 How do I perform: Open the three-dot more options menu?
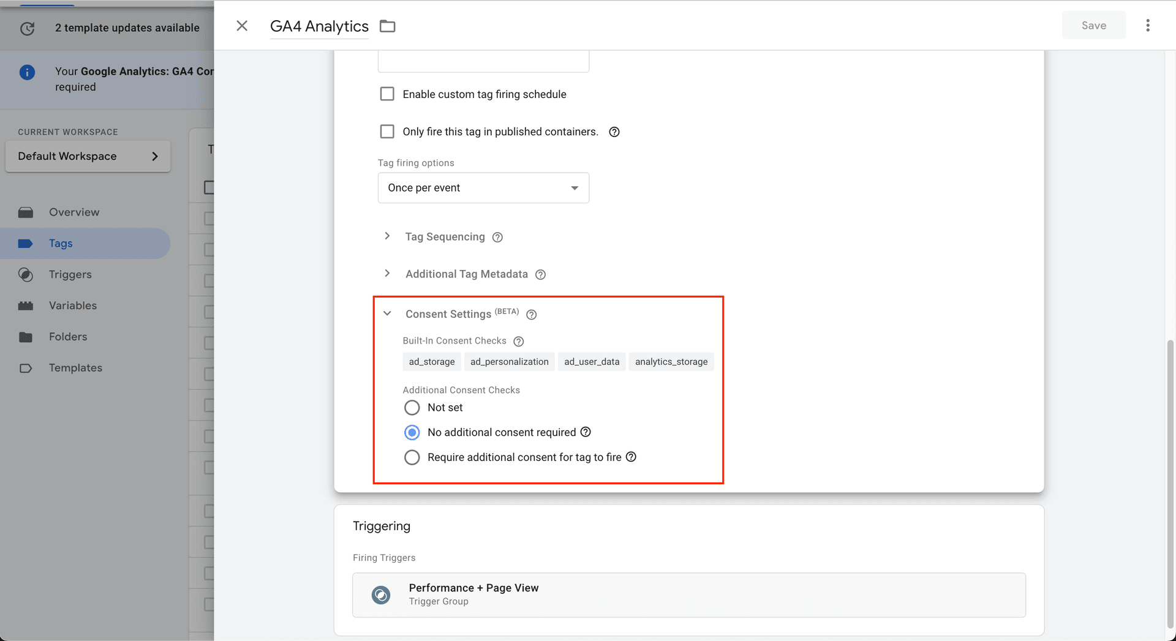tap(1147, 26)
